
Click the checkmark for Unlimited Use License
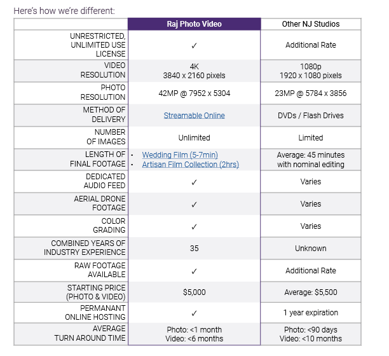pos(194,45)
